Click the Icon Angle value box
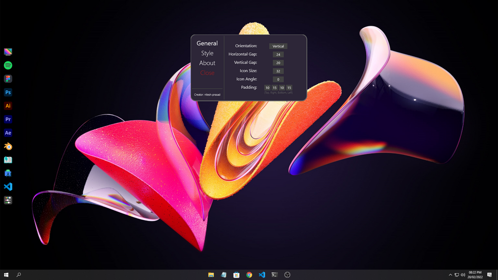The height and width of the screenshot is (280, 498). coord(278,79)
